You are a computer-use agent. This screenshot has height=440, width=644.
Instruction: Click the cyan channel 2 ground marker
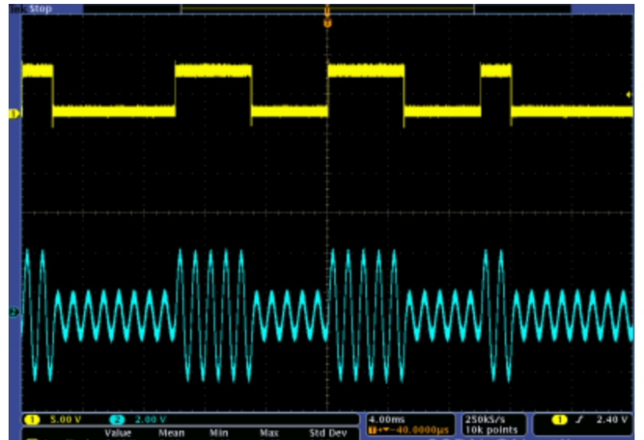point(13,311)
